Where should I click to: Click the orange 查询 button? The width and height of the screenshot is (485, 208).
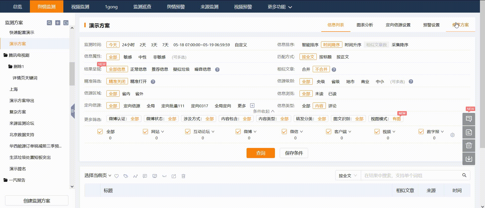tap(261, 153)
